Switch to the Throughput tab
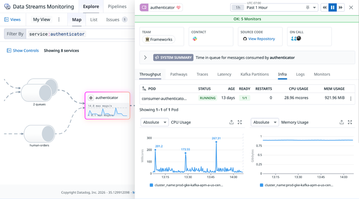The width and height of the screenshot is (359, 199). (x=150, y=74)
